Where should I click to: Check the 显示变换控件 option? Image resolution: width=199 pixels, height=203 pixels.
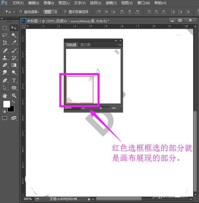65,12
